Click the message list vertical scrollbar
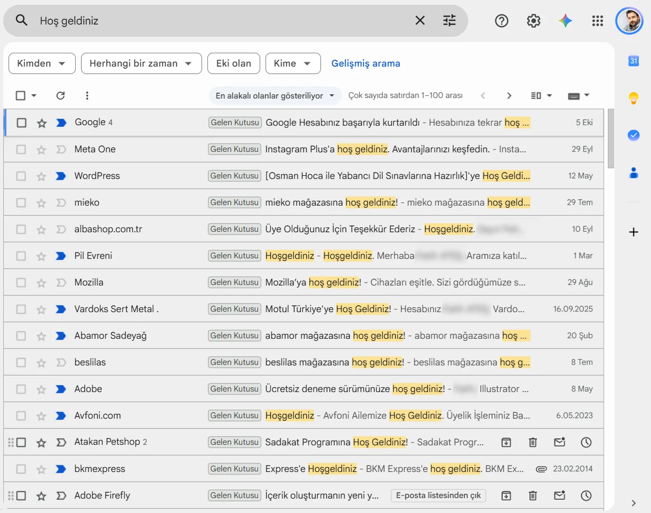The image size is (651, 513). pyautogui.click(x=611, y=139)
